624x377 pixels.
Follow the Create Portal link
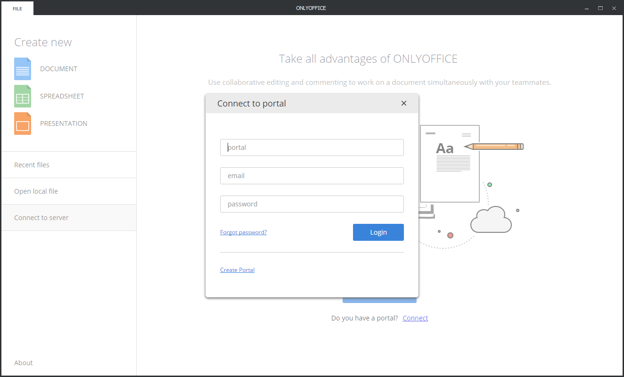tap(237, 270)
